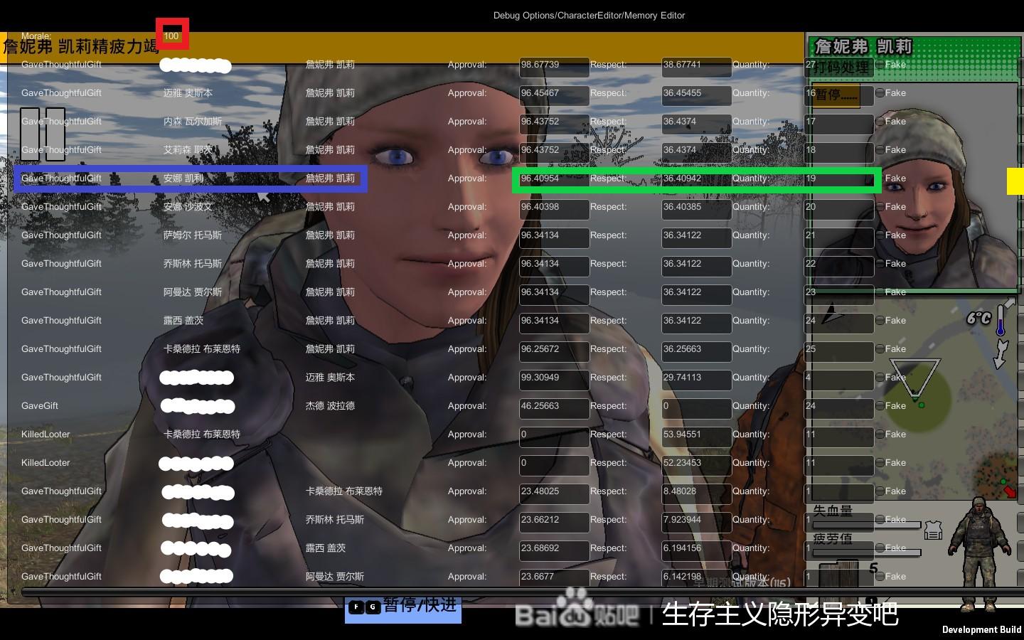The height and width of the screenshot is (640, 1024).
Task: Click Respect field with value 38.67741
Action: coord(696,66)
